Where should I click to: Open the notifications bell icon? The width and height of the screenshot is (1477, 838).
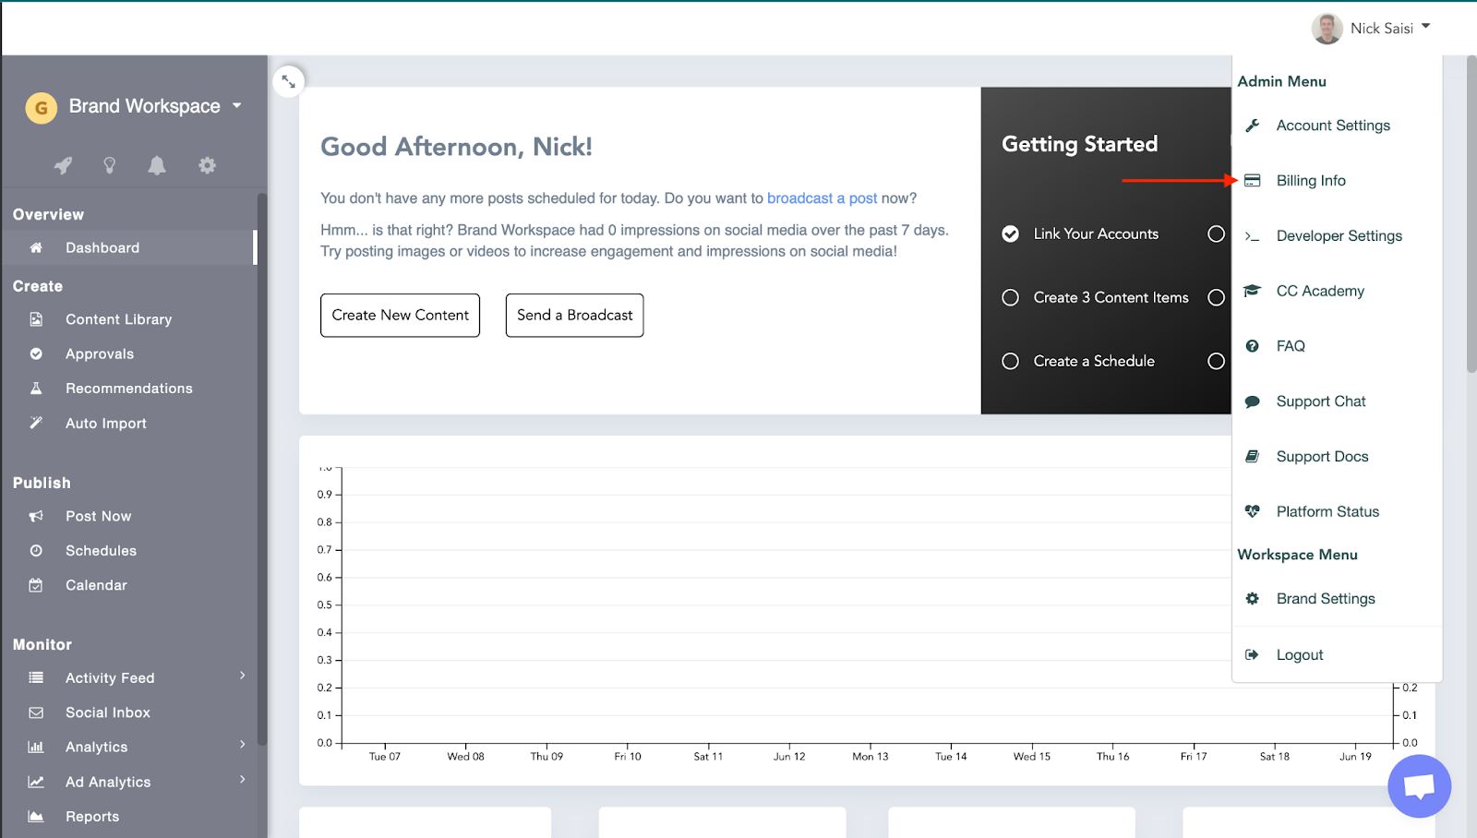click(157, 165)
